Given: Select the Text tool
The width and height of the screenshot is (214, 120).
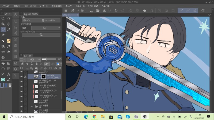Looking at the screenshot, I should pyautogui.click(x=9, y=74).
